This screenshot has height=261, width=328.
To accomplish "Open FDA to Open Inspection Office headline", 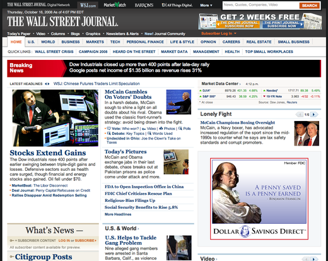I will (x=144, y=187).
